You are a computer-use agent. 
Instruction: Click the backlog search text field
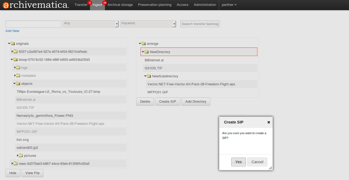pyautogui.click(x=33, y=24)
